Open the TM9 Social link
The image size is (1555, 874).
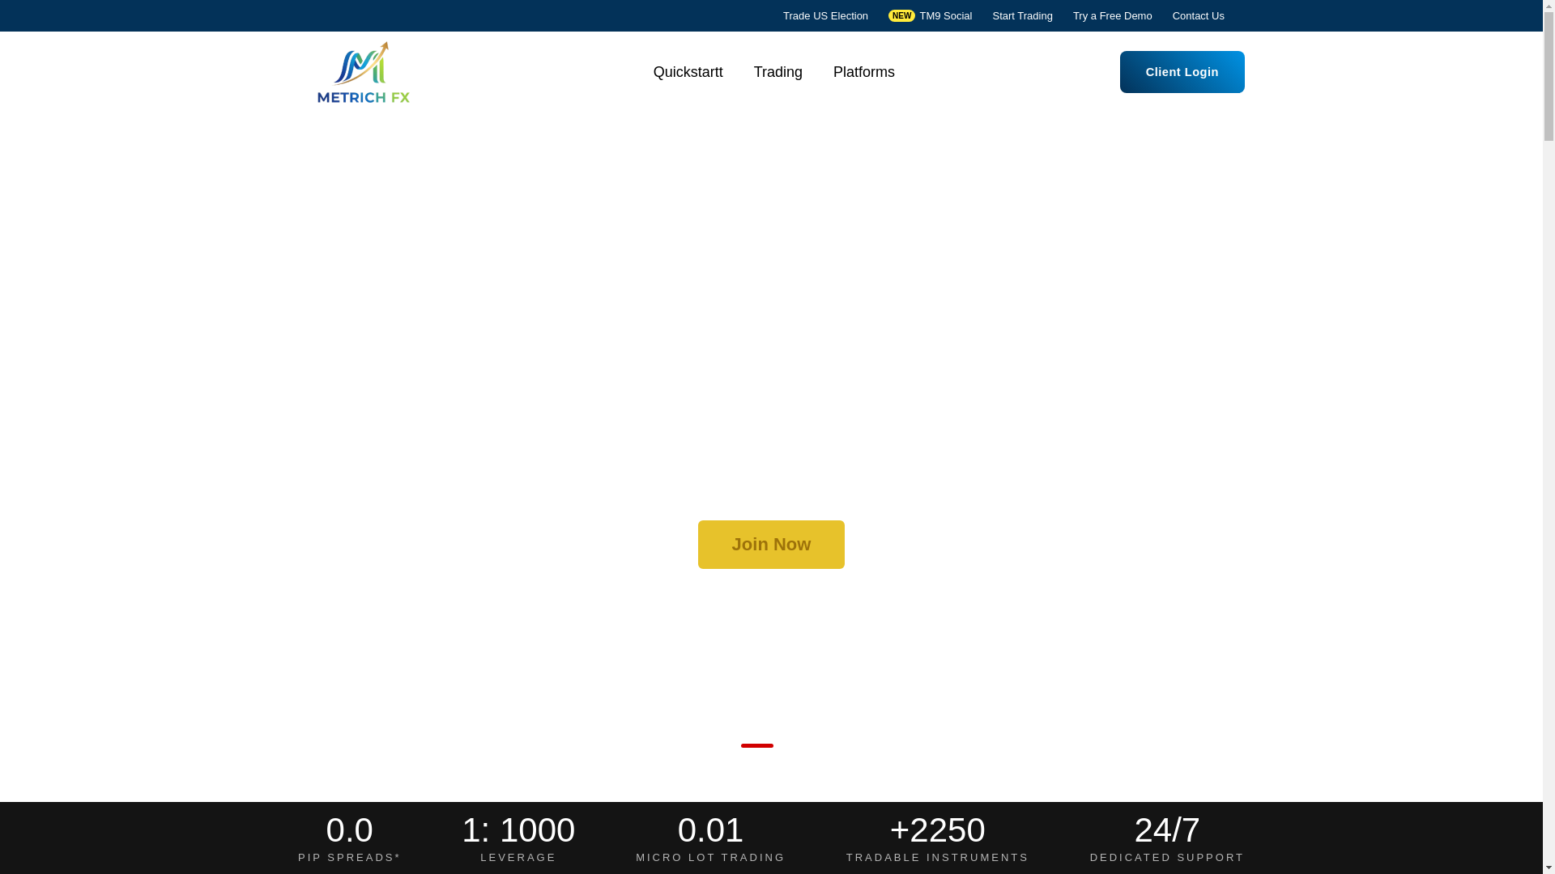pos(945,16)
